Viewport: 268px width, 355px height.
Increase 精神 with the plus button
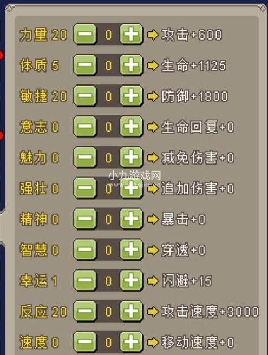pyautogui.click(x=131, y=219)
